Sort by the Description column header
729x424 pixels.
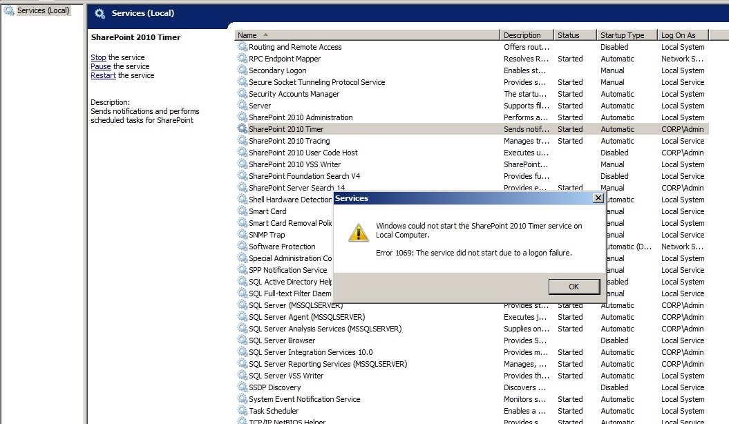click(527, 35)
